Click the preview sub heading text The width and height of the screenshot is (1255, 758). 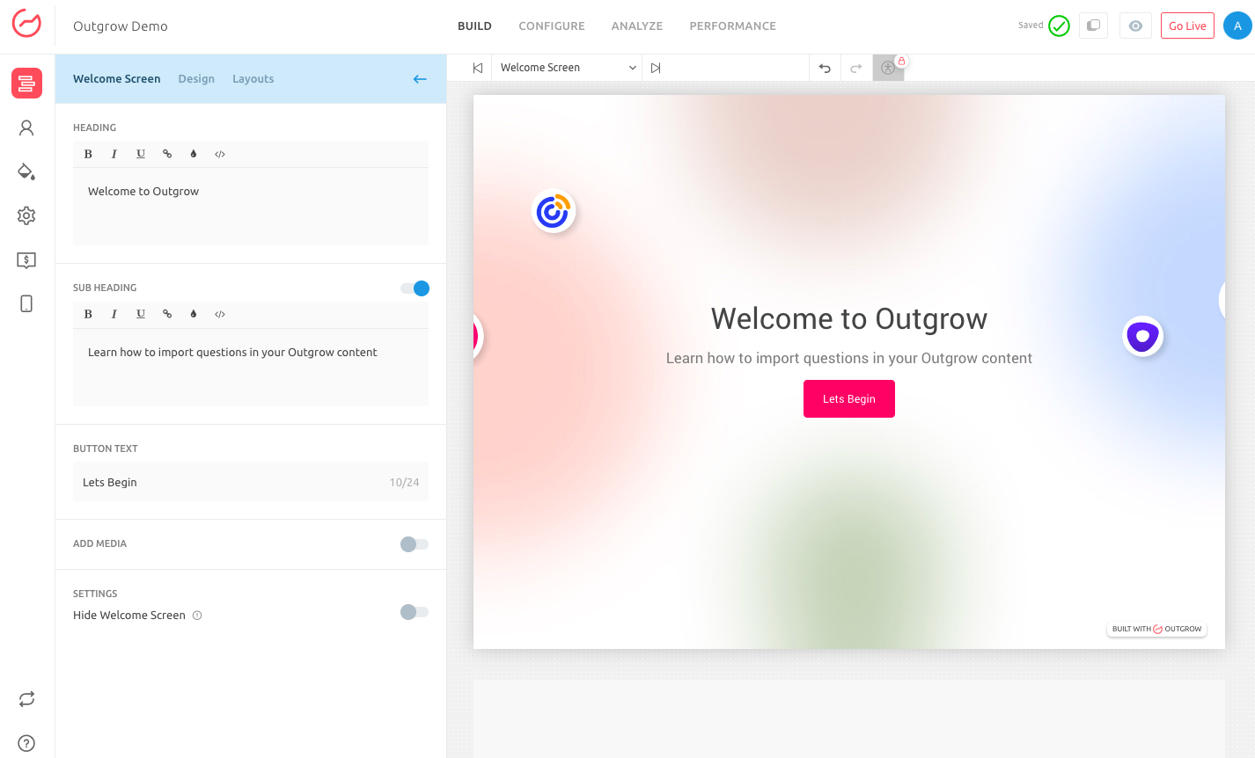click(x=849, y=358)
